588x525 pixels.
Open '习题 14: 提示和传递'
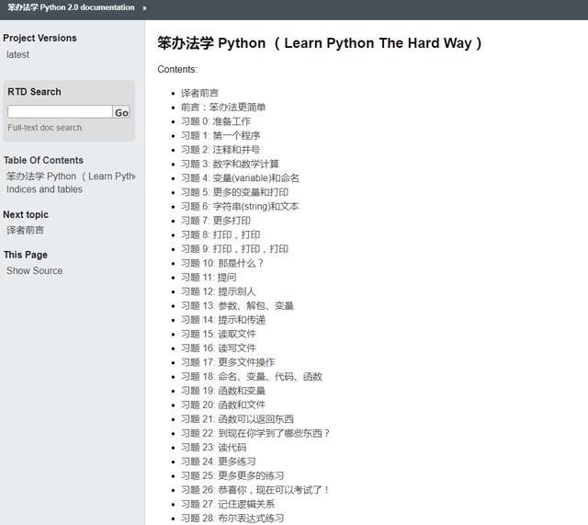(223, 320)
